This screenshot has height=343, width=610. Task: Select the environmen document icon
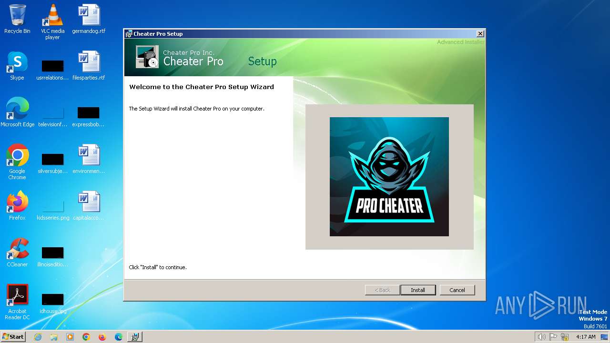click(x=89, y=159)
